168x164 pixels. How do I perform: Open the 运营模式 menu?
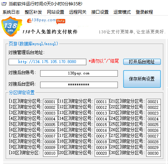click(122, 12)
